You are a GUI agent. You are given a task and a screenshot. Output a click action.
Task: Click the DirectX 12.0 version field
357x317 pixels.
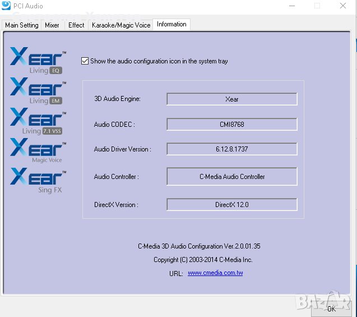pos(231,205)
